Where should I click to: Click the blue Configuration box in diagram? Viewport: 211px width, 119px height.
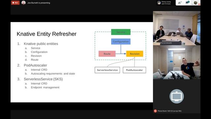coord(121,42)
